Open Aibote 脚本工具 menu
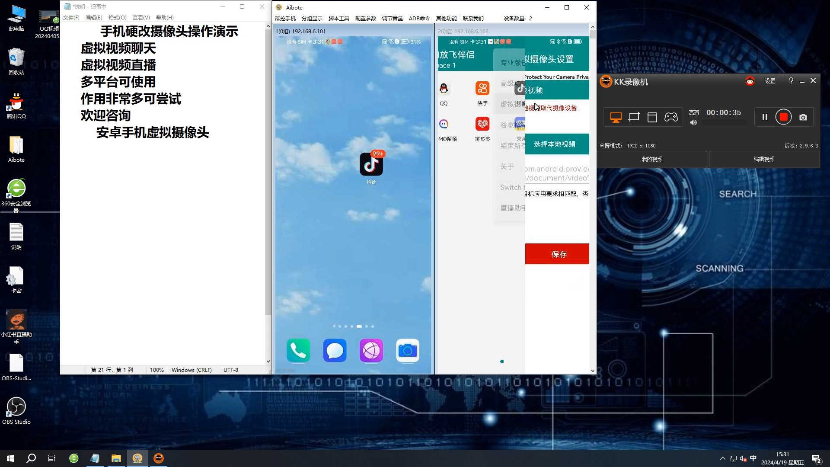 click(339, 18)
